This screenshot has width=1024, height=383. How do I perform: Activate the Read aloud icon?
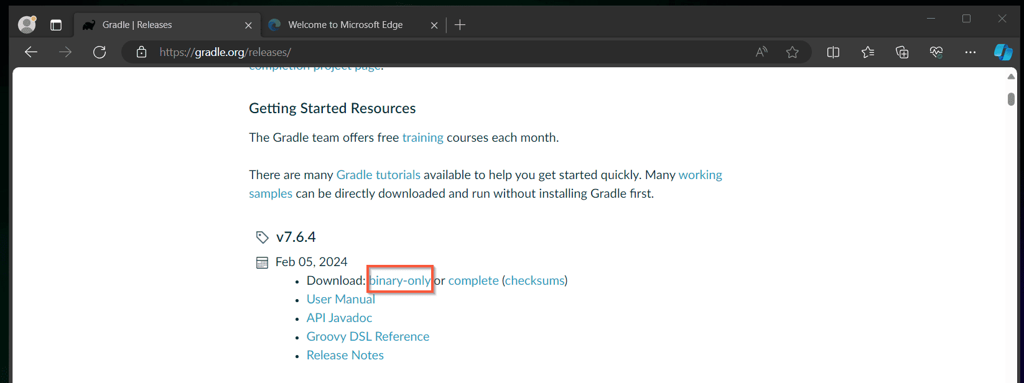[x=761, y=52]
